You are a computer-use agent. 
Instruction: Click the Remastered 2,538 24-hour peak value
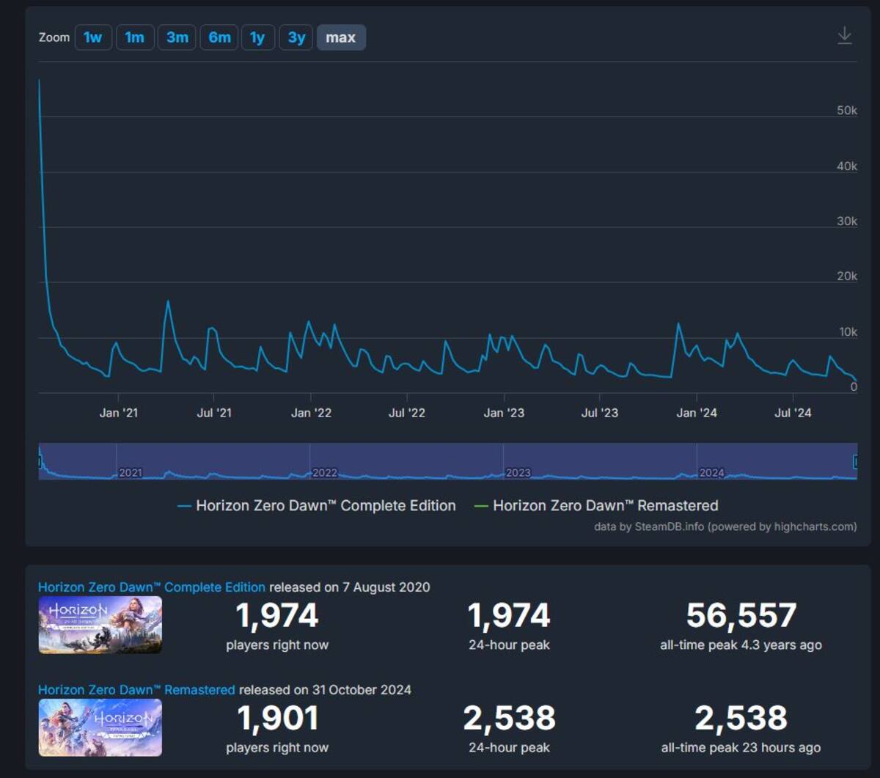tap(509, 718)
